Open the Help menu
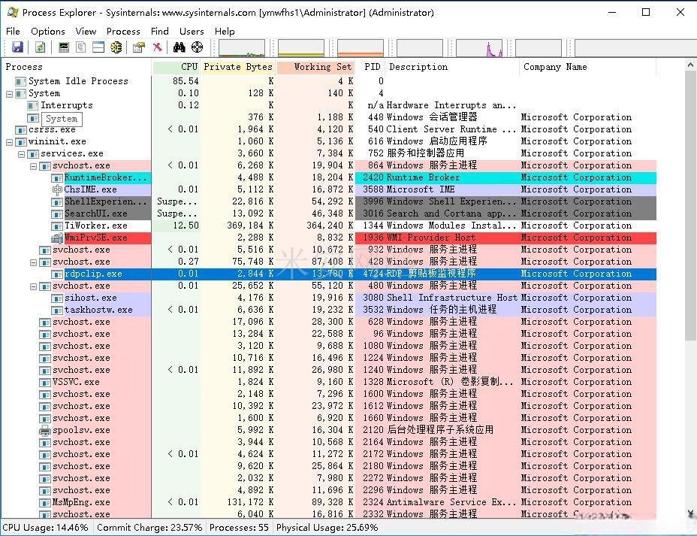Image resolution: width=697 pixels, height=536 pixels. point(225,31)
